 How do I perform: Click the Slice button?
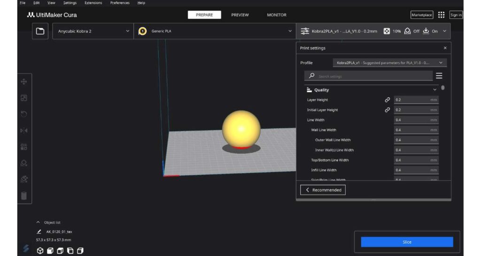click(407, 242)
